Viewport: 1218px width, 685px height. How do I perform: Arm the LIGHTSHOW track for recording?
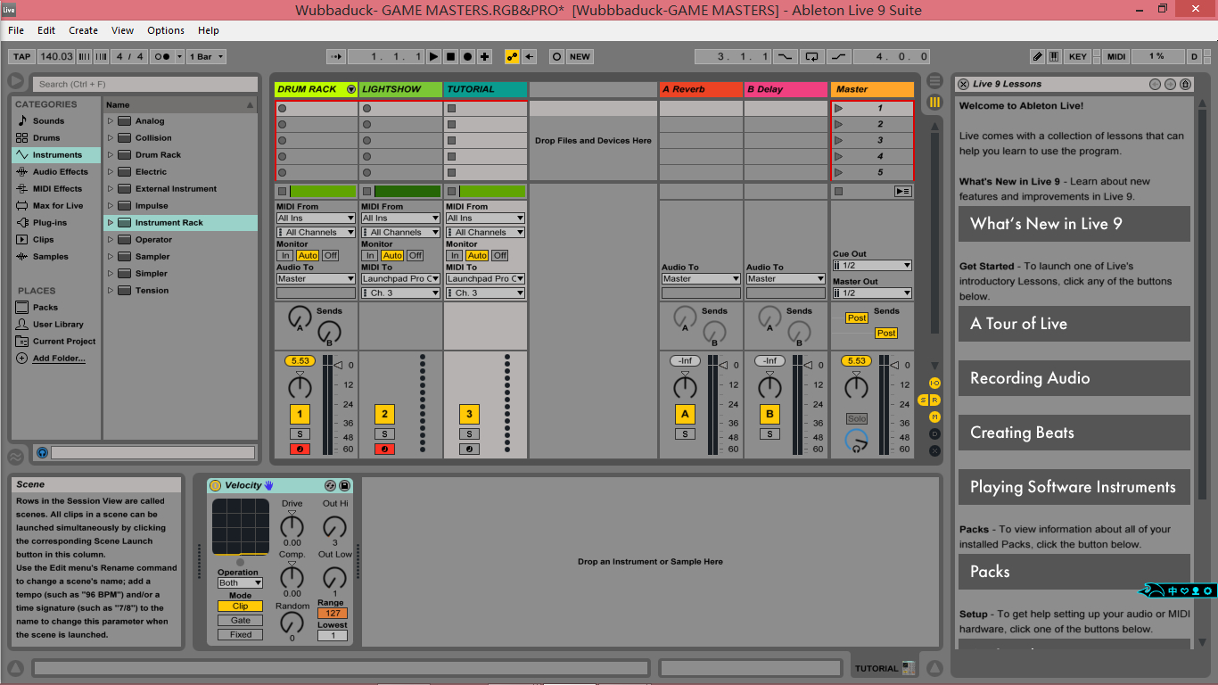point(384,449)
